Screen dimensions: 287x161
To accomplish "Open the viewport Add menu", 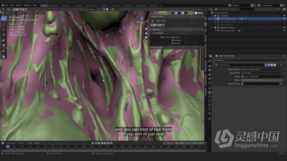I will (35, 13).
